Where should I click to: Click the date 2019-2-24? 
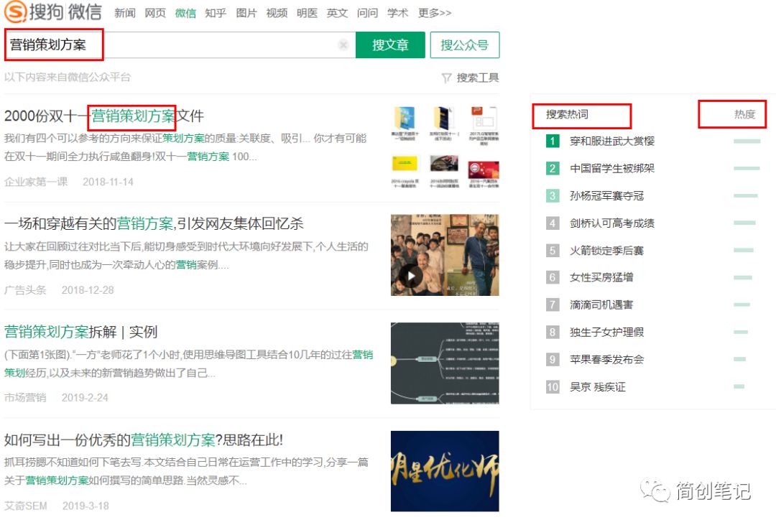coord(85,398)
